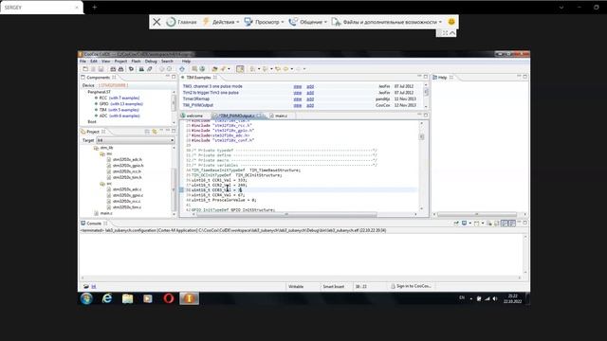607x341 pixels.
Task: Switch to the main.c editor tab
Action: tap(281, 116)
